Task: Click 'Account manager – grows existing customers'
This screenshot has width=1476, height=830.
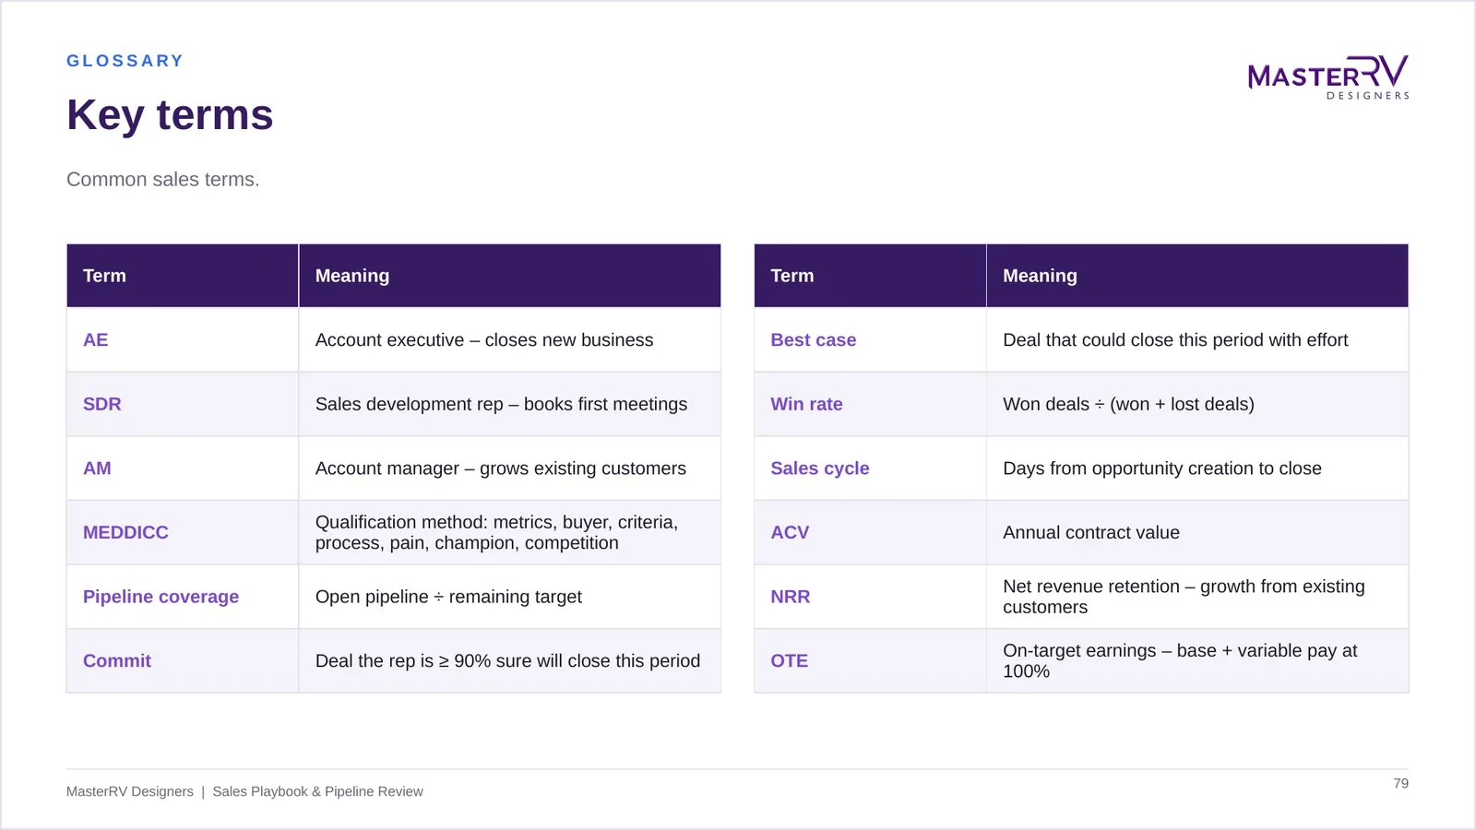Action: tap(501, 468)
